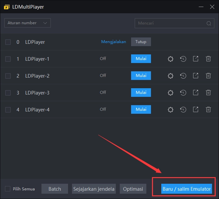Tick the checkbox for LDPlayer-3
The width and height of the screenshot is (219, 199).
coord(8,93)
